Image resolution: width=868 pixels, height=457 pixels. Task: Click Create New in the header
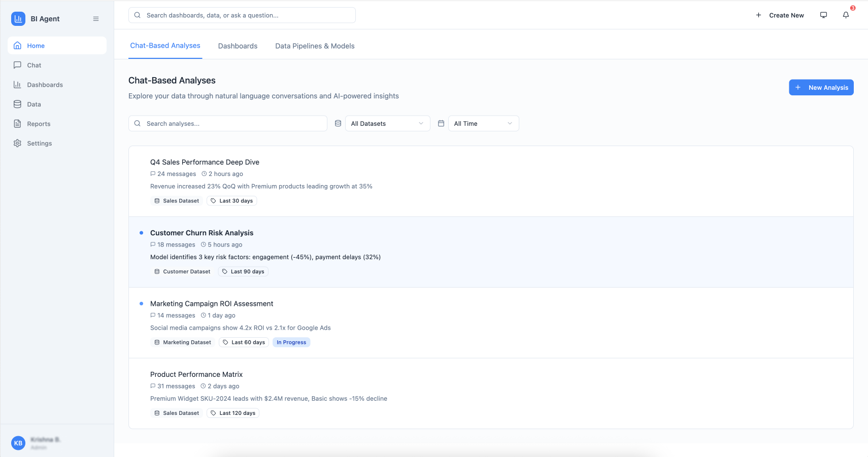780,15
